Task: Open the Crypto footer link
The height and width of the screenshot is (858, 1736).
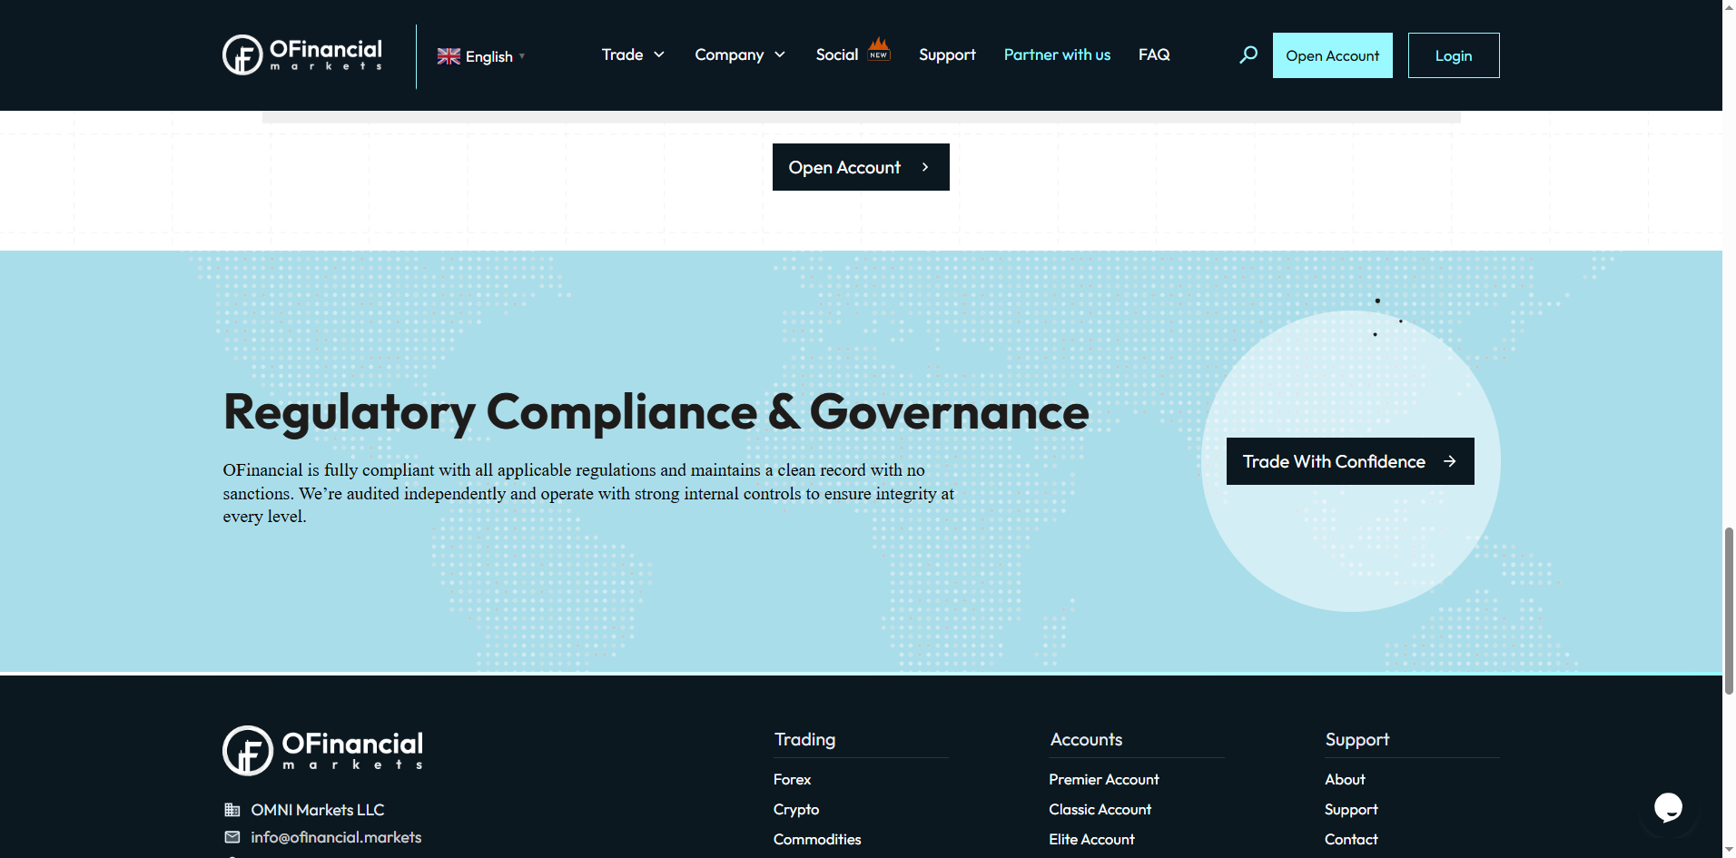Action: coord(796,809)
